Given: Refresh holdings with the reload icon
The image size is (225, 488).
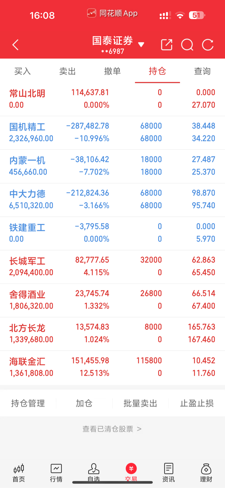Looking at the screenshot, I should [208, 45].
